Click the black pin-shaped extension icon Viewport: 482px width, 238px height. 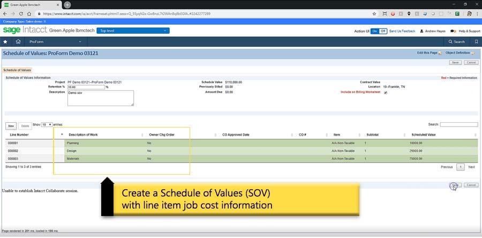pyautogui.click(x=409, y=14)
